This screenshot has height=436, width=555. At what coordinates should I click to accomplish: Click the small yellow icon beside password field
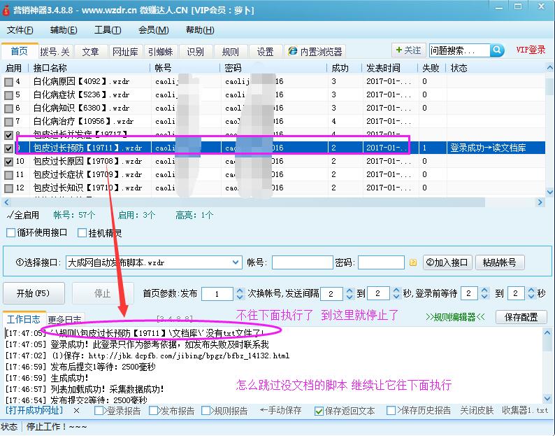[413, 262]
